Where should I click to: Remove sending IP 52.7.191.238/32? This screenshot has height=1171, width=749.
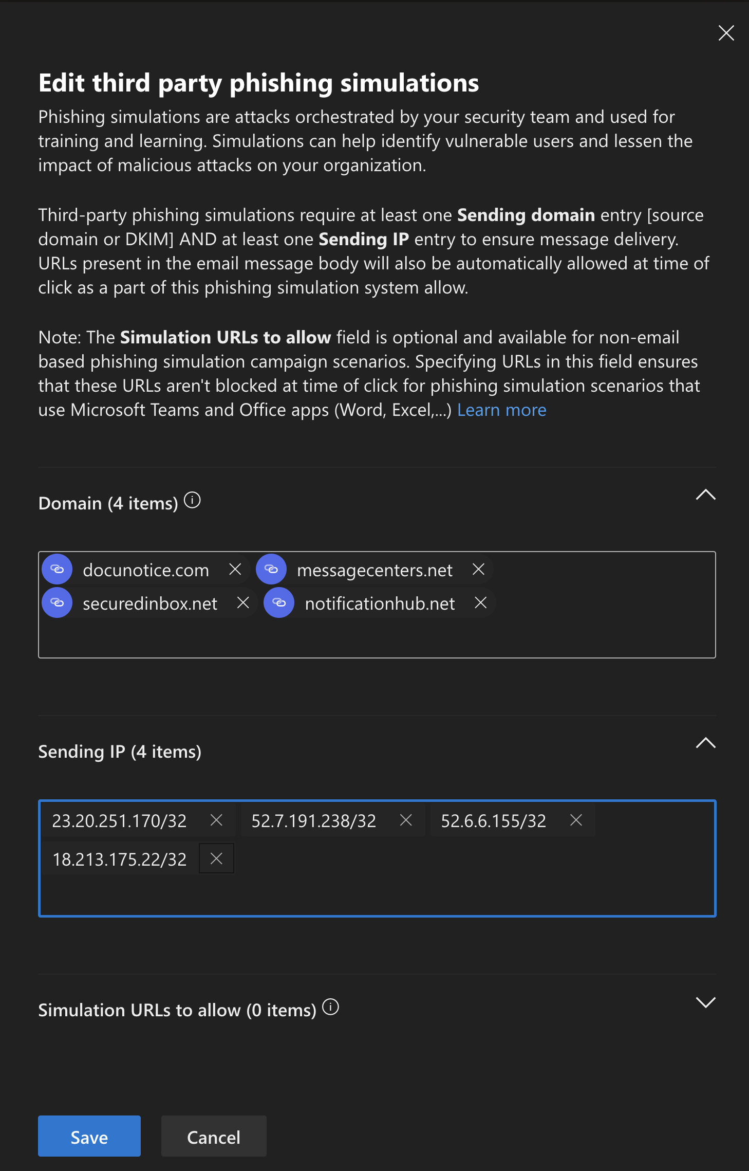406,820
